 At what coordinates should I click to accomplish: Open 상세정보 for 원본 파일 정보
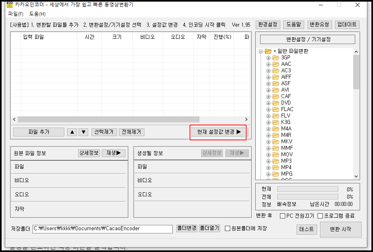pyautogui.click(x=89, y=153)
